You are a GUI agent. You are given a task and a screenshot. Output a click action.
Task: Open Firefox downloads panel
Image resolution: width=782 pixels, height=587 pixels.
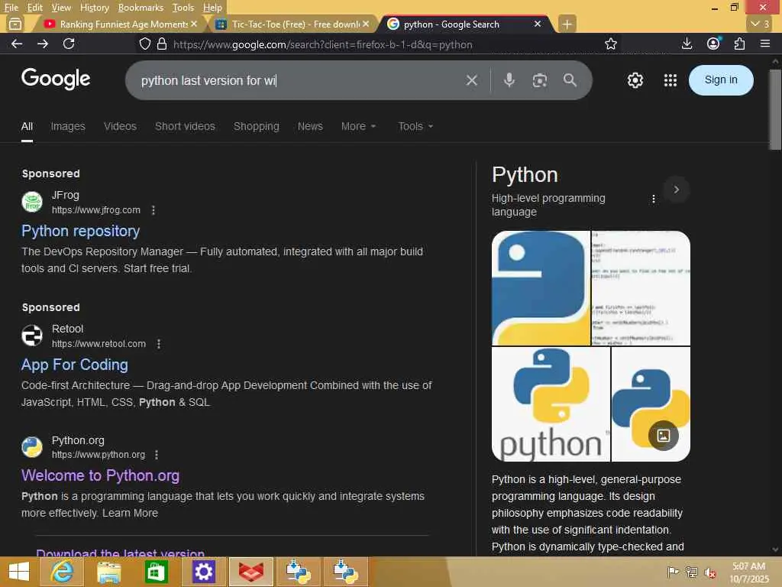pyautogui.click(x=687, y=44)
